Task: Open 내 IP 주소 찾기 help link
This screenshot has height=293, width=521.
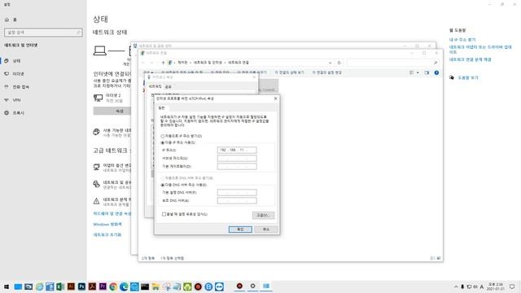Action: [462, 40]
